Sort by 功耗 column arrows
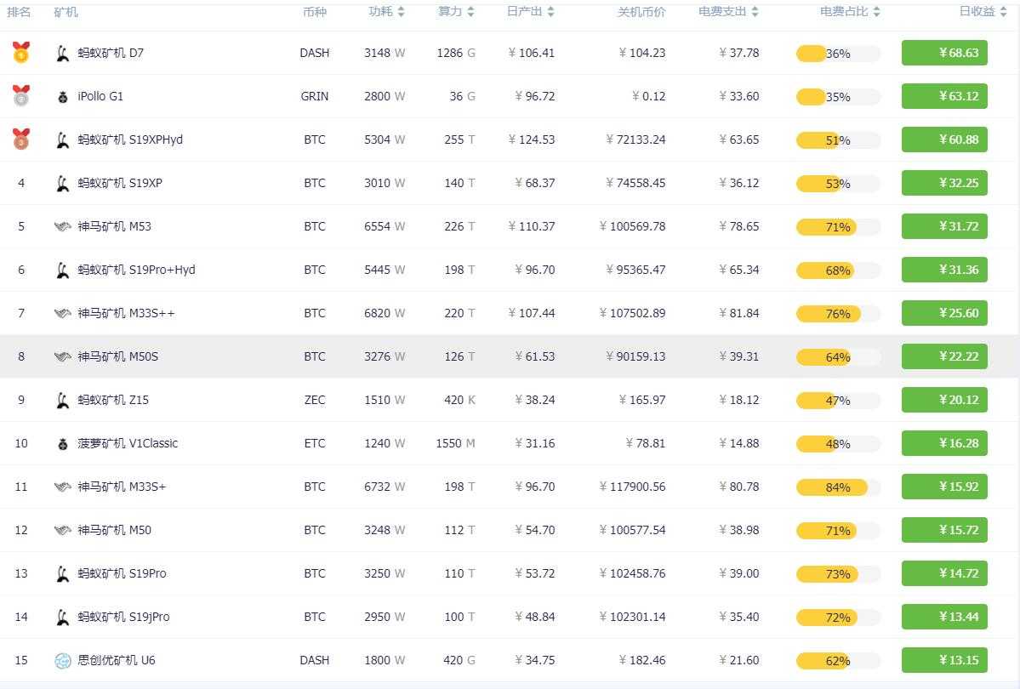The height and width of the screenshot is (689, 1020). pyautogui.click(x=401, y=12)
